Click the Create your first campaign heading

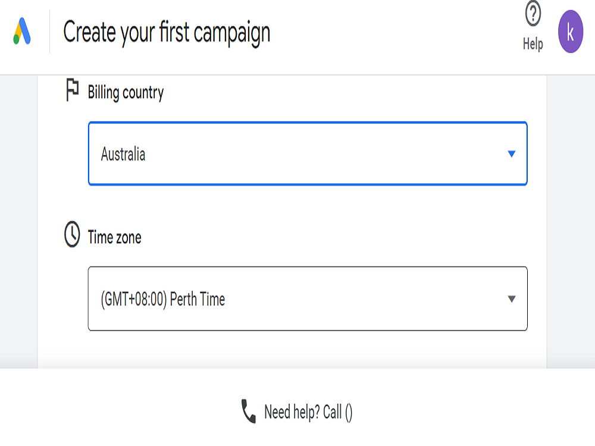[167, 33]
